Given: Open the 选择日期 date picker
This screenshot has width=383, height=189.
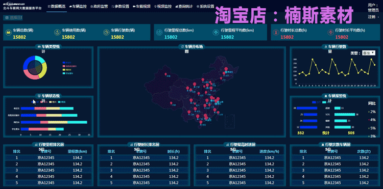Looking at the screenshot, I should pyautogui.click(x=13, y=18).
